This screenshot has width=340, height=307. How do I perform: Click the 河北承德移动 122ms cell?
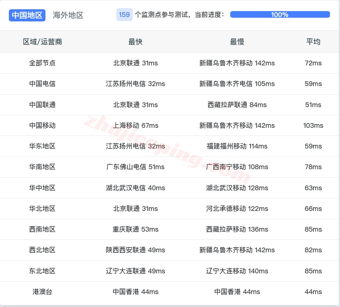[x=237, y=209]
